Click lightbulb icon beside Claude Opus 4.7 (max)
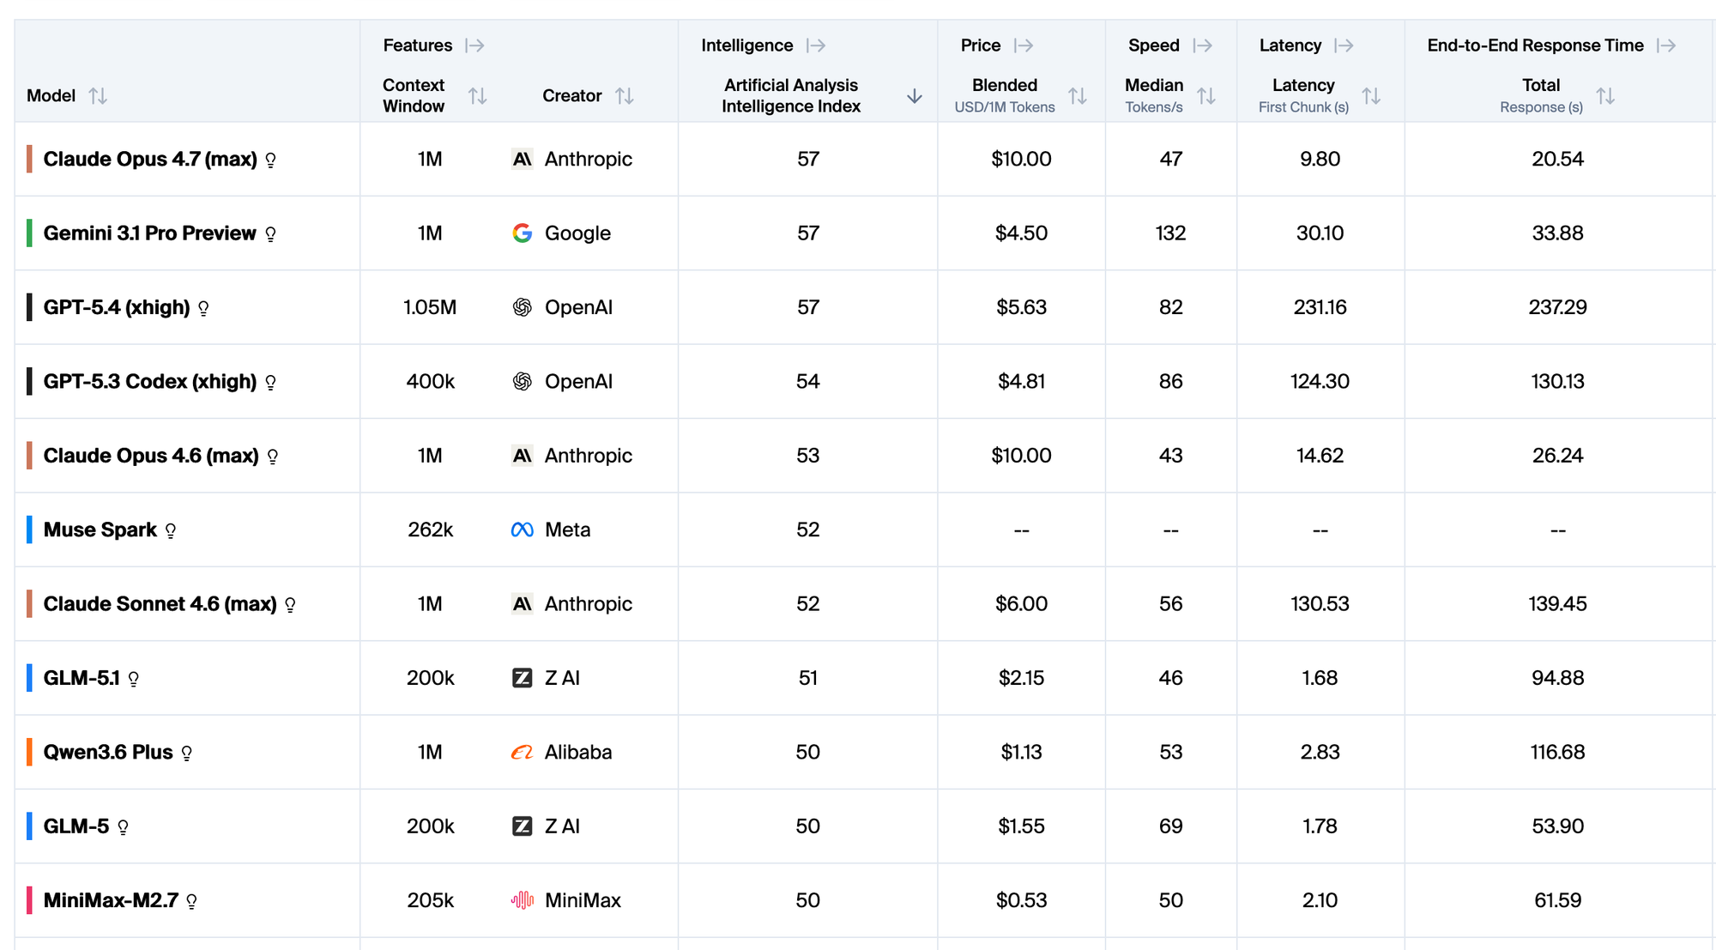This screenshot has height=950, width=1716. point(271,160)
